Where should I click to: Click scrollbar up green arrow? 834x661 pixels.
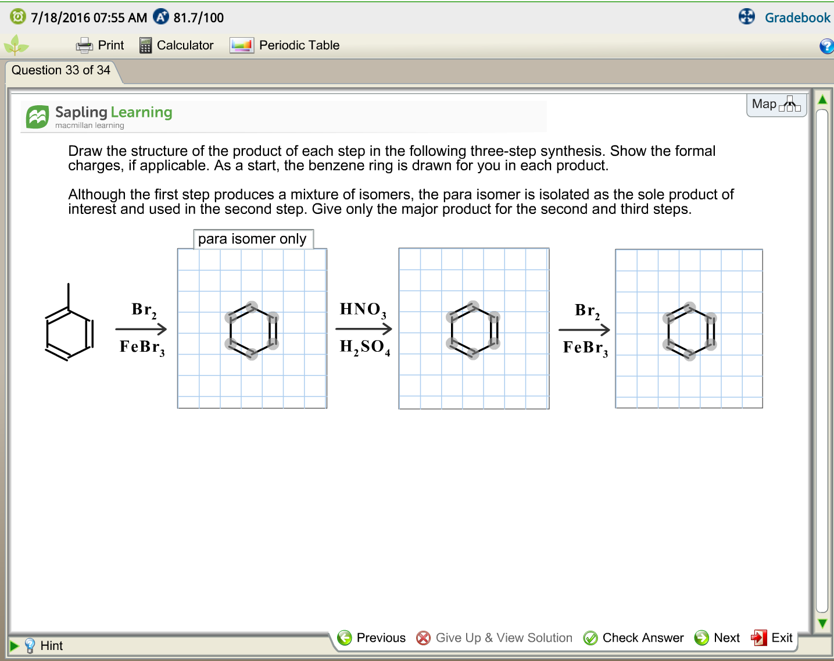[822, 99]
